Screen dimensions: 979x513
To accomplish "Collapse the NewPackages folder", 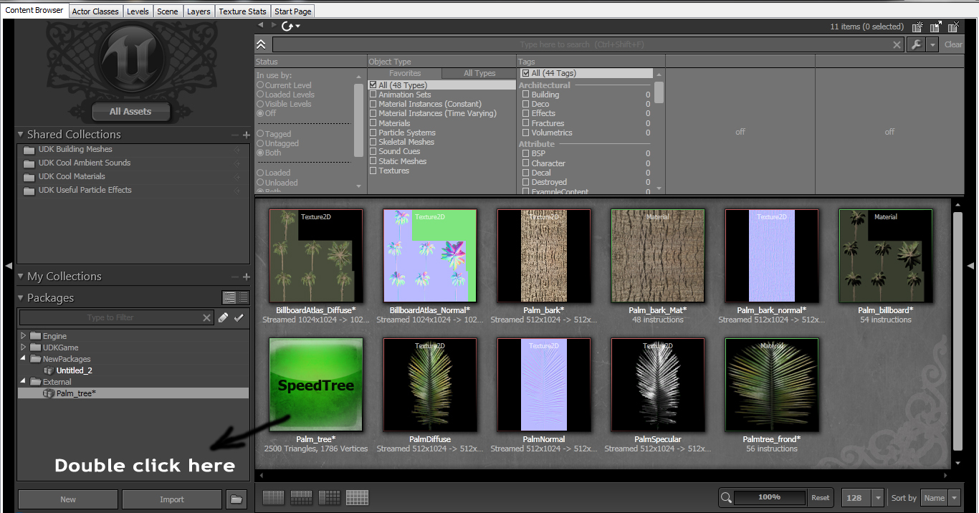I will (x=23, y=358).
